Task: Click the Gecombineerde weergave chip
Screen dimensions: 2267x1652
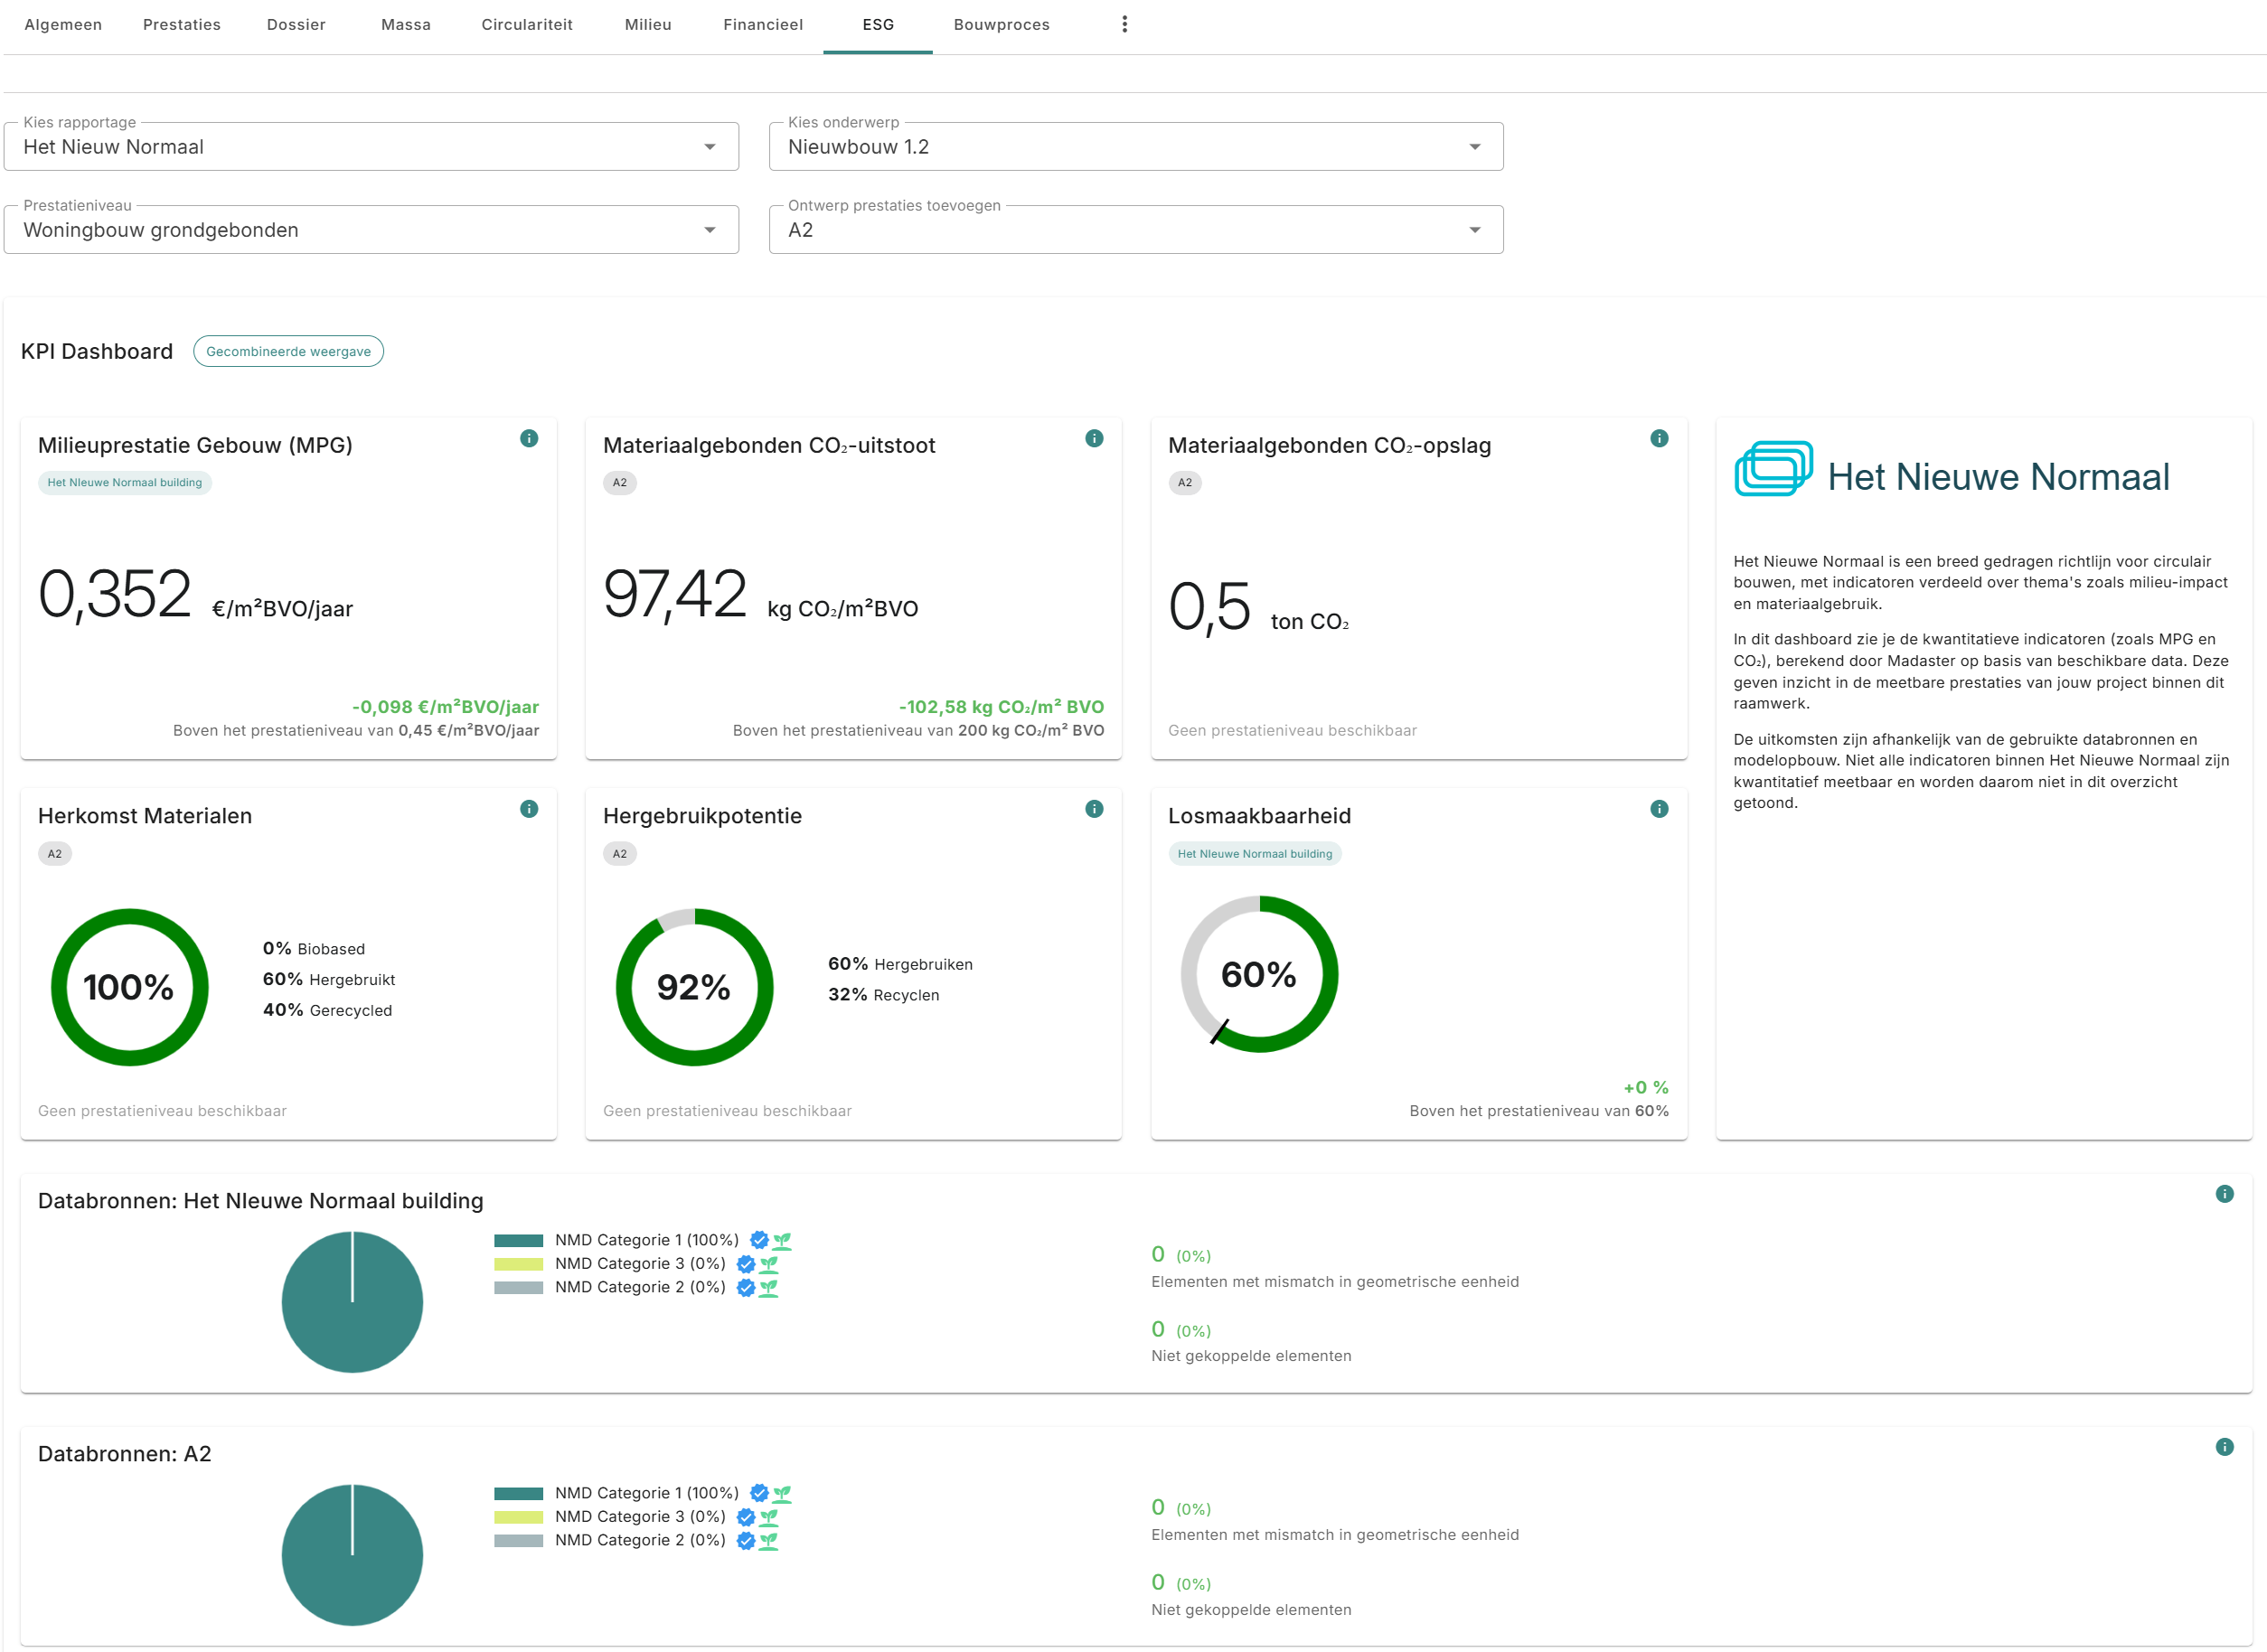Action: [288, 351]
